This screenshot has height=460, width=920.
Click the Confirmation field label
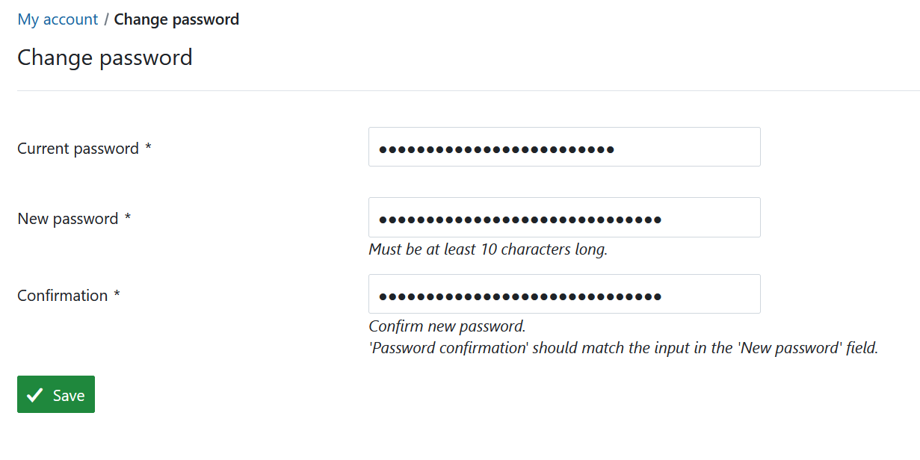click(x=62, y=296)
